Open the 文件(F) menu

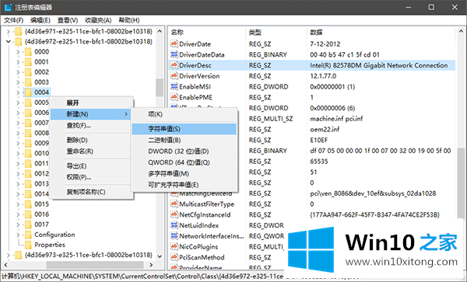pyautogui.click(x=14, y=20)
